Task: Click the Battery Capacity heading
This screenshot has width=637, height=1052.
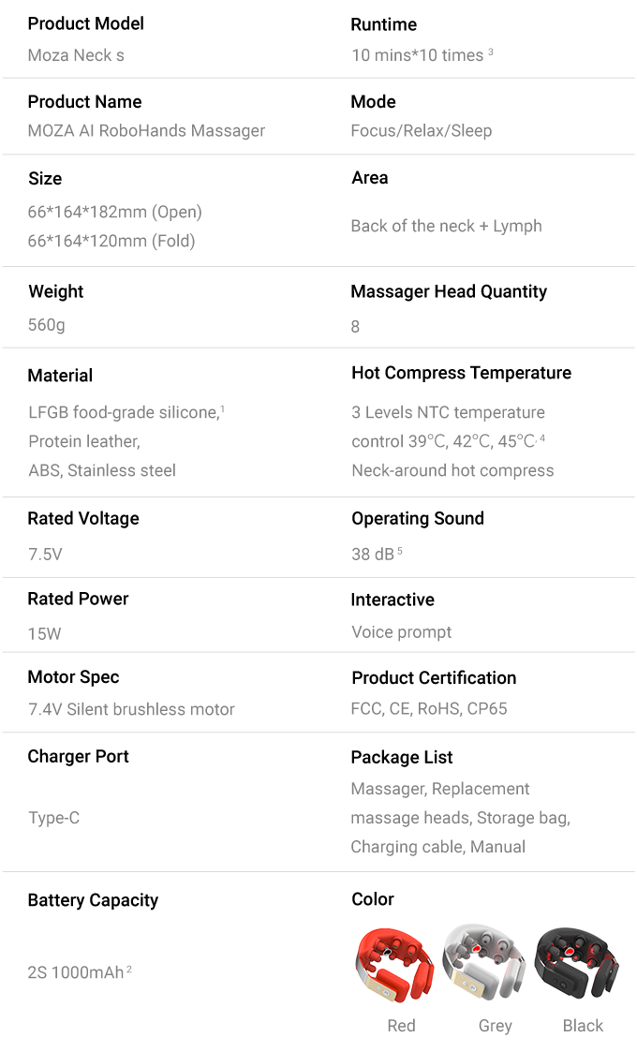Action: [93, 900]
